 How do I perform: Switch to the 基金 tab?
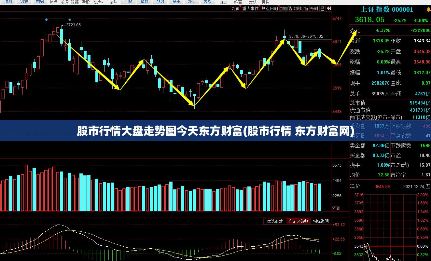[x=176, y=2]
